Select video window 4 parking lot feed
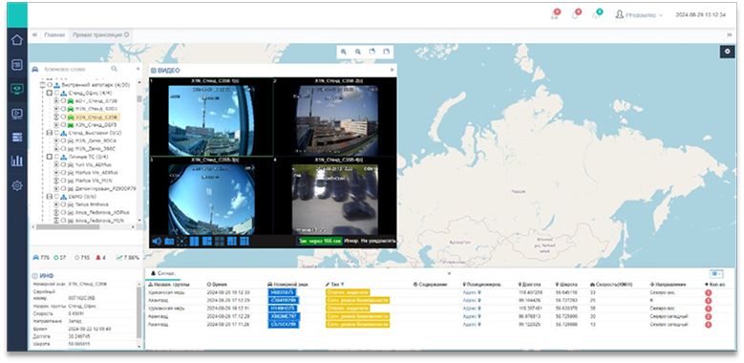The width and height of the screenshot is (744, 363). coord(335,197)
